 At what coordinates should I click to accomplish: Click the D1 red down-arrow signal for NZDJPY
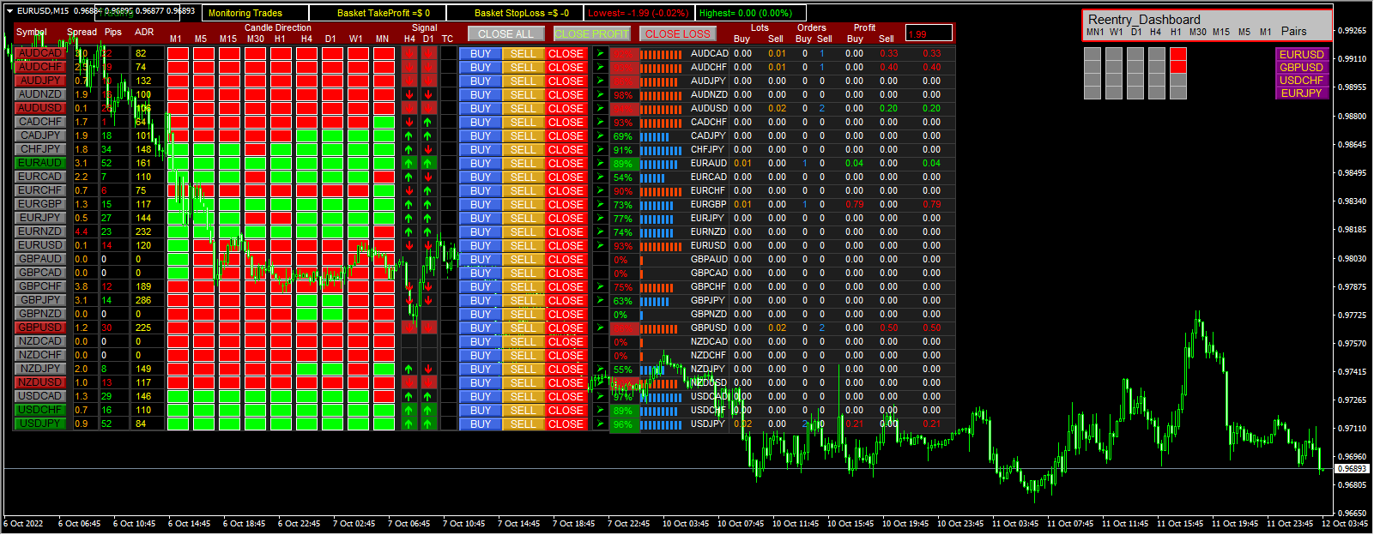(428, 369)
